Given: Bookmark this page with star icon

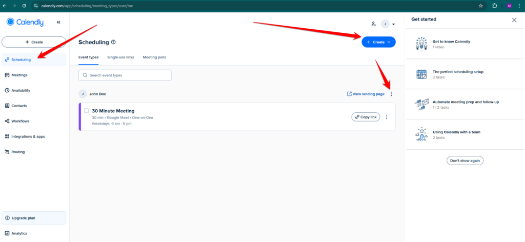Looking at the screenshot, I should point(480,5).
